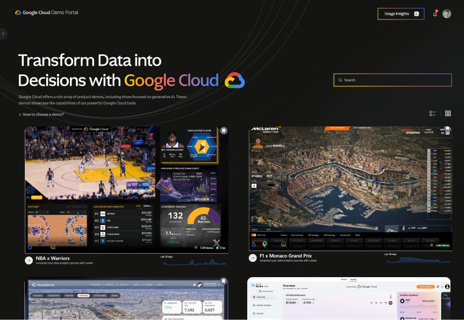Viewport: 464px width, 320px height.
Task: Click the magnifier chart product icon on NBA card
Action: pos(53,247)
